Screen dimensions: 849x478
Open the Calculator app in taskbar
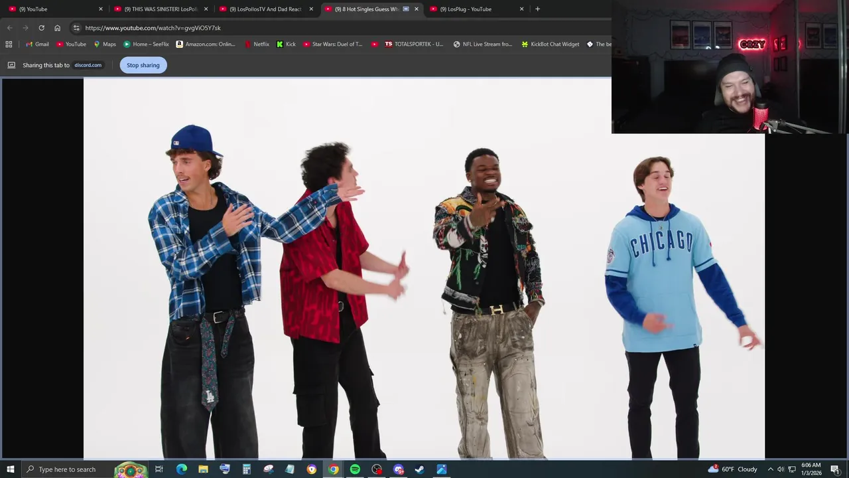[246, 469]
